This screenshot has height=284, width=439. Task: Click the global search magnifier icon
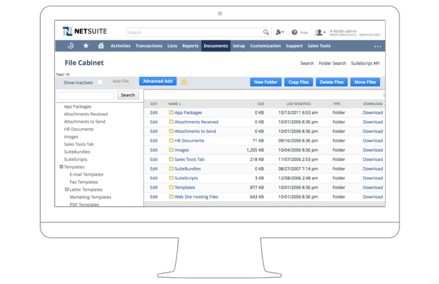pyautogui.click(x=266, y=32)
